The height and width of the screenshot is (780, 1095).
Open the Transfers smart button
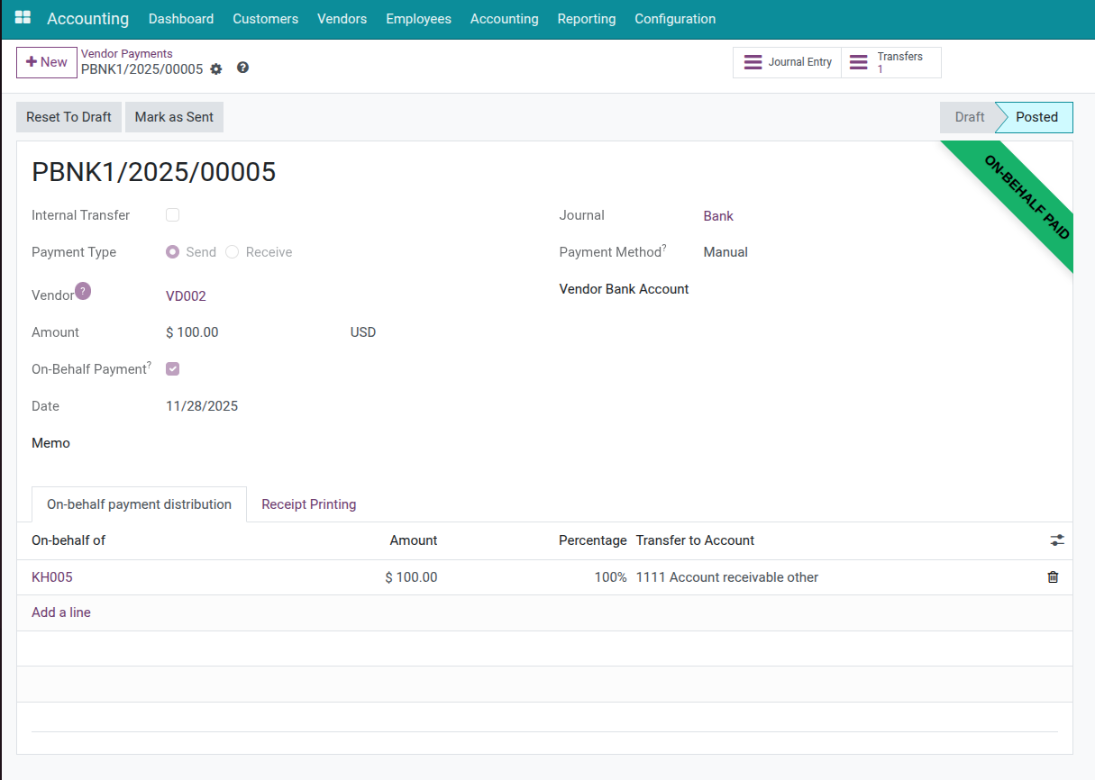click(x=890, y=63)
